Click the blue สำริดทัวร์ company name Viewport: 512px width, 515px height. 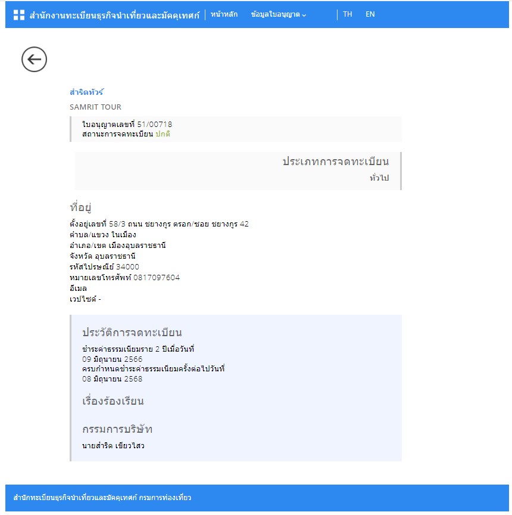point(87,92)
